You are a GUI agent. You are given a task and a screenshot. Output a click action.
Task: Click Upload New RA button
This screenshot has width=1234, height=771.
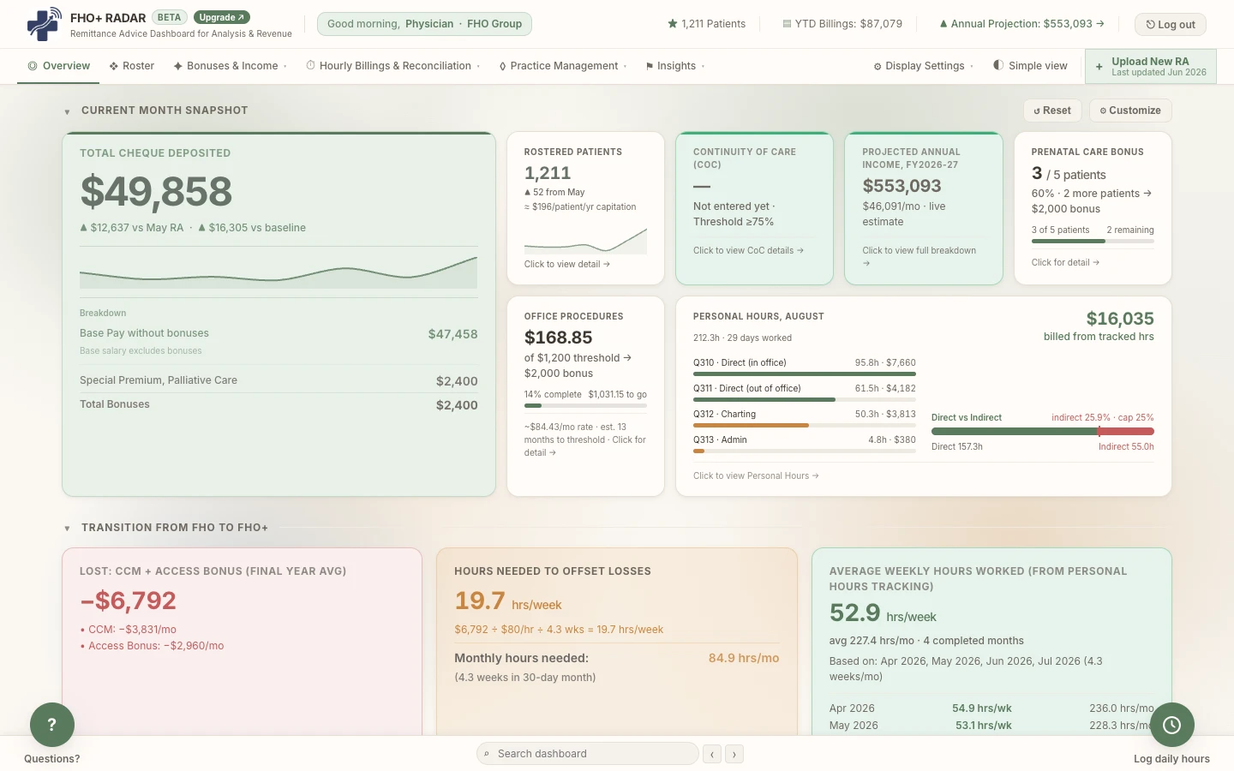(1151, 66)
